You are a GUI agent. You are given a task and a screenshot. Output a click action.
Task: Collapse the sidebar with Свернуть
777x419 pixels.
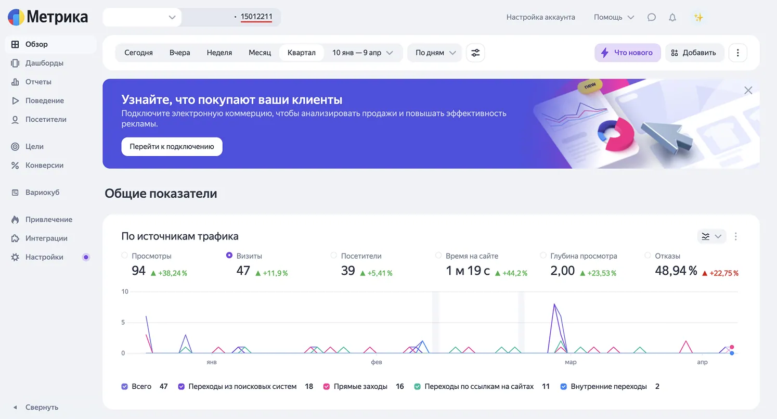[x=35, y=407]
